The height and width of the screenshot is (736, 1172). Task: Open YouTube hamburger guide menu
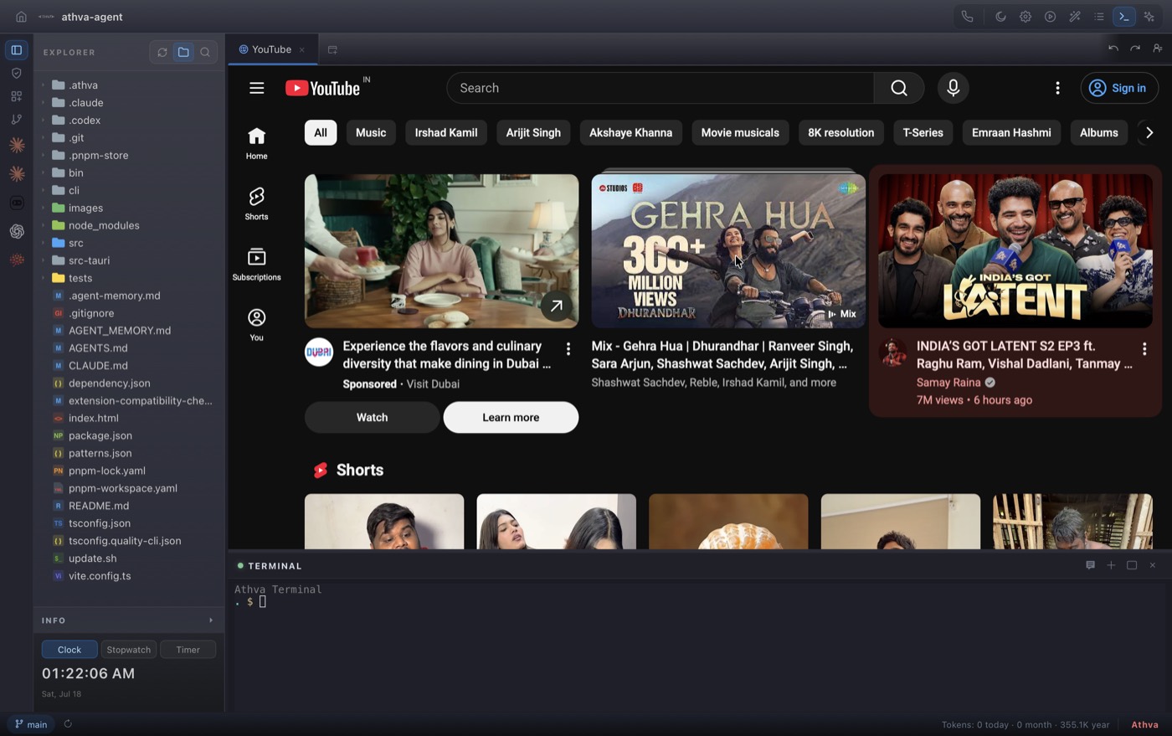(x=257, y=88)
